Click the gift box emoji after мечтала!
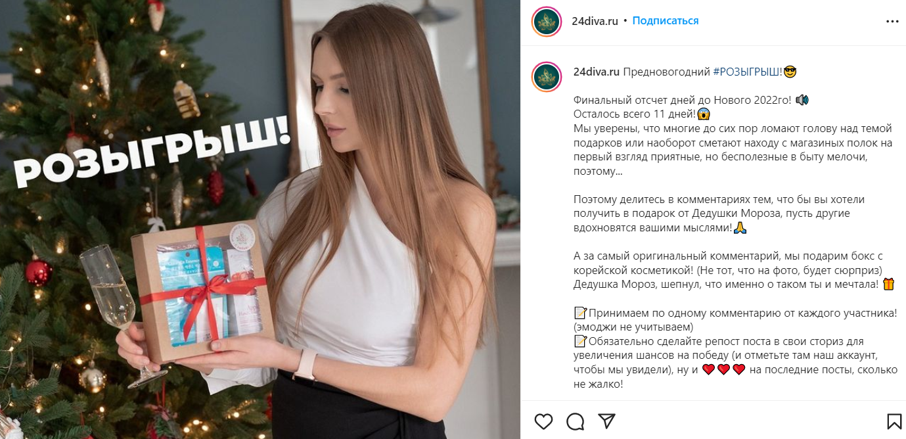The height and width of the screenshot is (439, 906). [889, 285]
